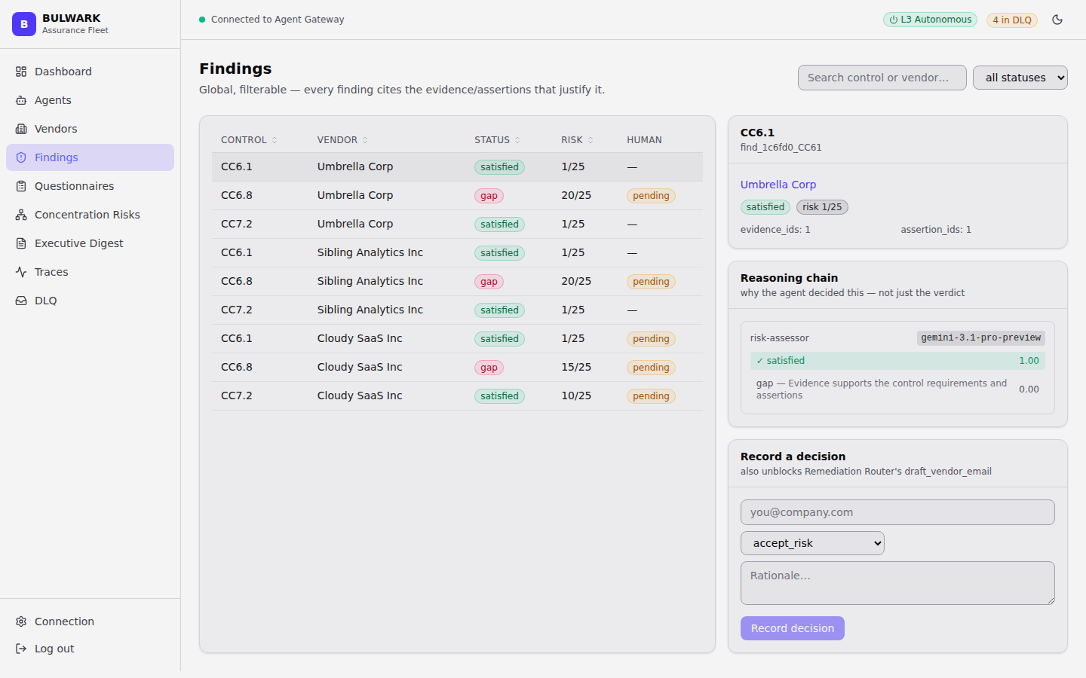Screen dimensions: 1086x678
Task: Open the Umbrella Corp vendor link
Action: [x=778, y=185]
